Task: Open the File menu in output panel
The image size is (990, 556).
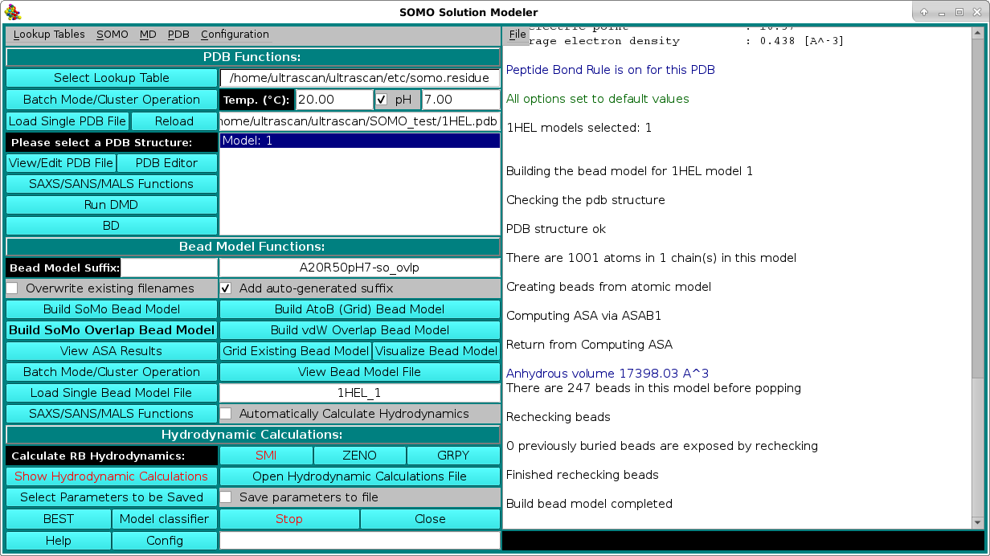Action: [x=517, y=35]
